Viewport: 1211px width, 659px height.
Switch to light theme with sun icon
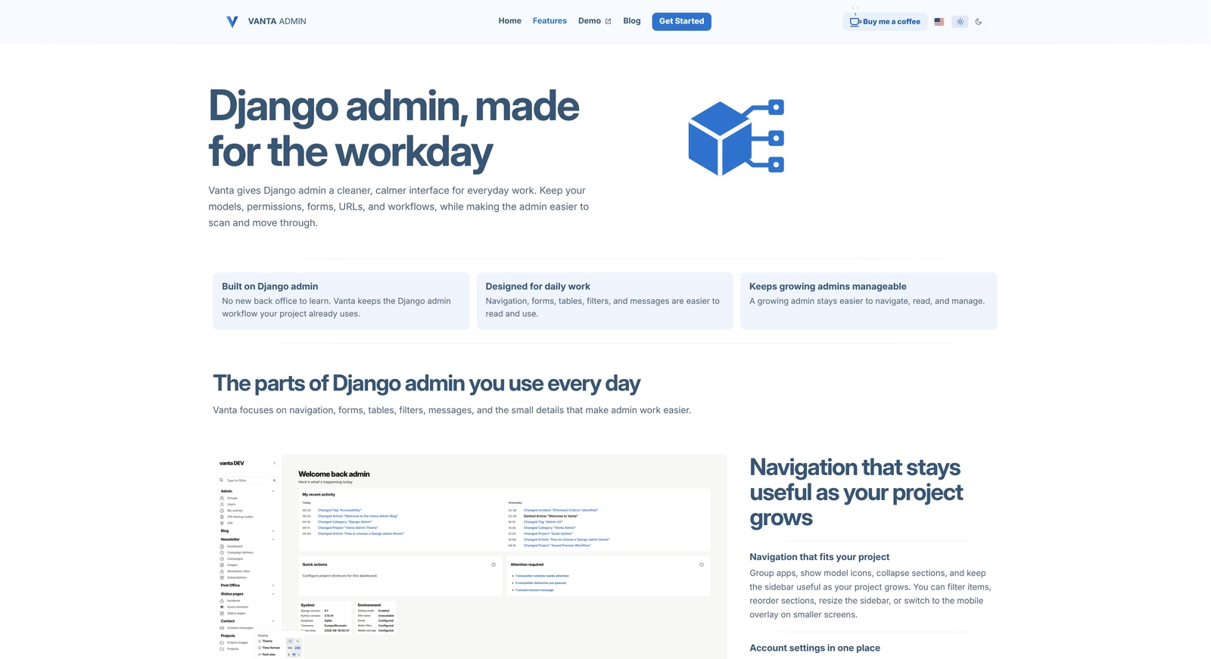[x=960, y=22]
